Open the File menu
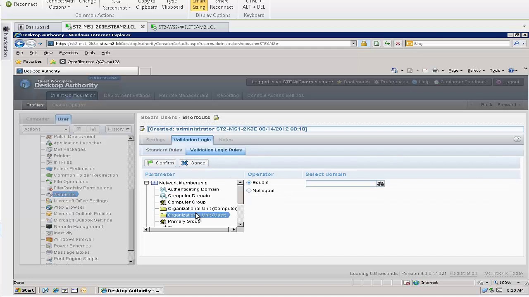The height and width of the screenshot is (297, 529). point(19,53)
